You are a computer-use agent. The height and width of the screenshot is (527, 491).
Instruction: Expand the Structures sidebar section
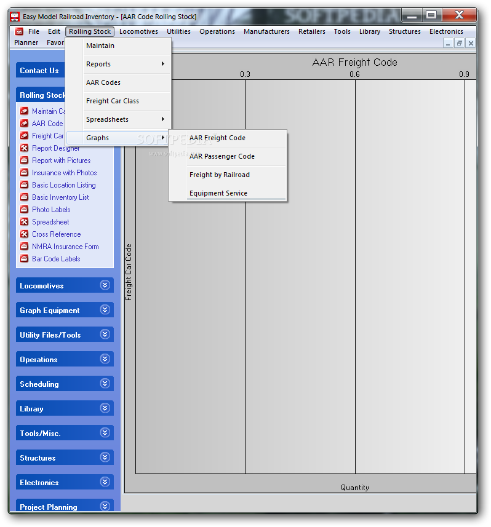pos(105,457)
